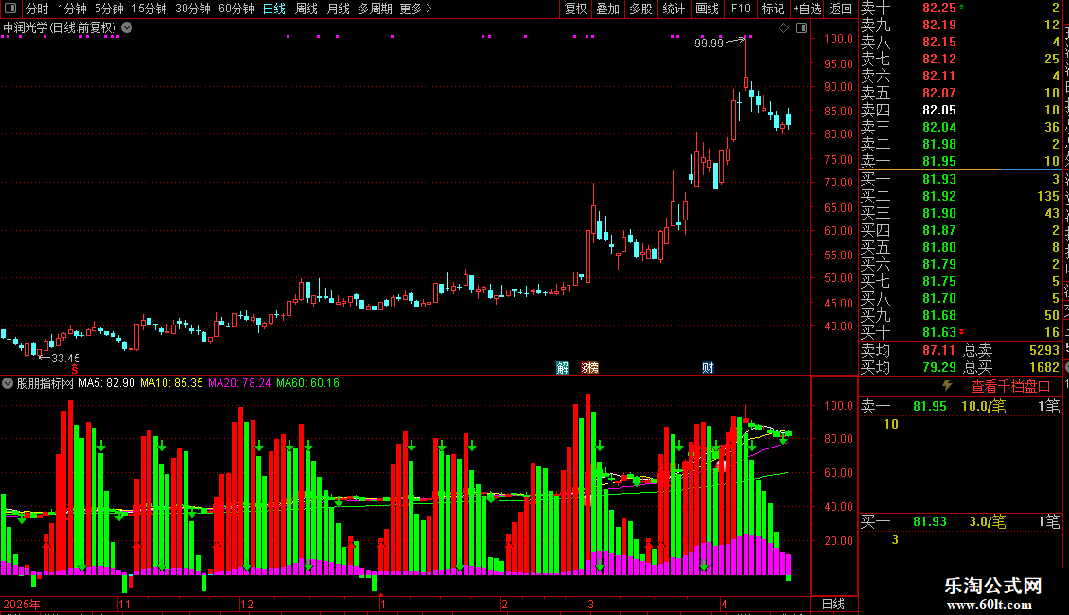Add stock with +自选 button
This screenshot has height=615, width=1069.
[807, 9]
